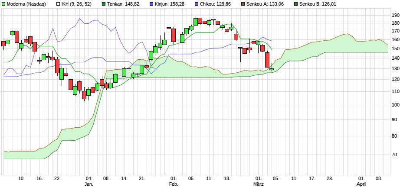Click the 110 price axis label
This screenshot has height=187, width=400.
tap(395, 91)
